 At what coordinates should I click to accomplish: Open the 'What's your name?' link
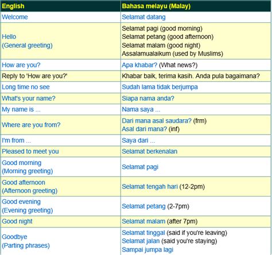coord(29,99)
